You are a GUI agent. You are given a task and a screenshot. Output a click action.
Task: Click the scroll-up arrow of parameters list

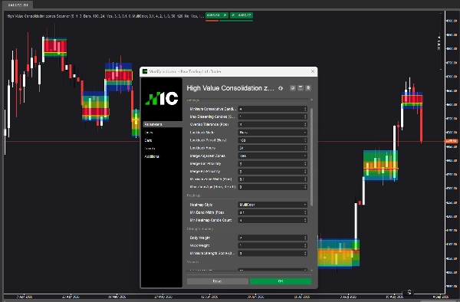(x=311, y=100)
